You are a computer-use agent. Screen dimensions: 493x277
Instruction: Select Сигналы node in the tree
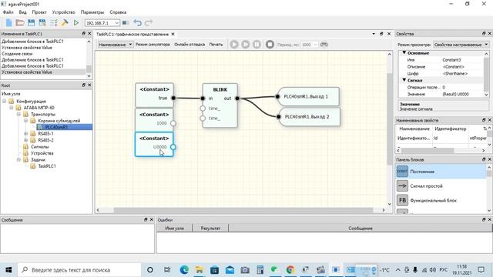(39, 147)
